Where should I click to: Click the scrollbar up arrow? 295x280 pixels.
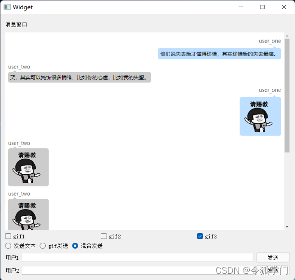(x=287, y=36)
